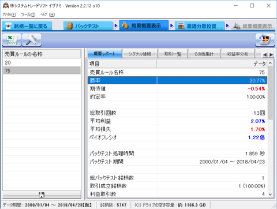Minimize the window

(235, 6)
